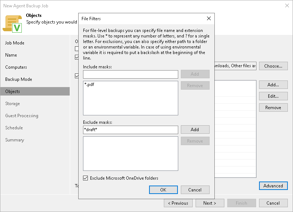Click Remove next to the include masks list

click(195, 86)
